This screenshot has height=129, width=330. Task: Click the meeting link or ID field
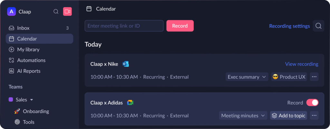pyautogui.click(x=124, y=26)
